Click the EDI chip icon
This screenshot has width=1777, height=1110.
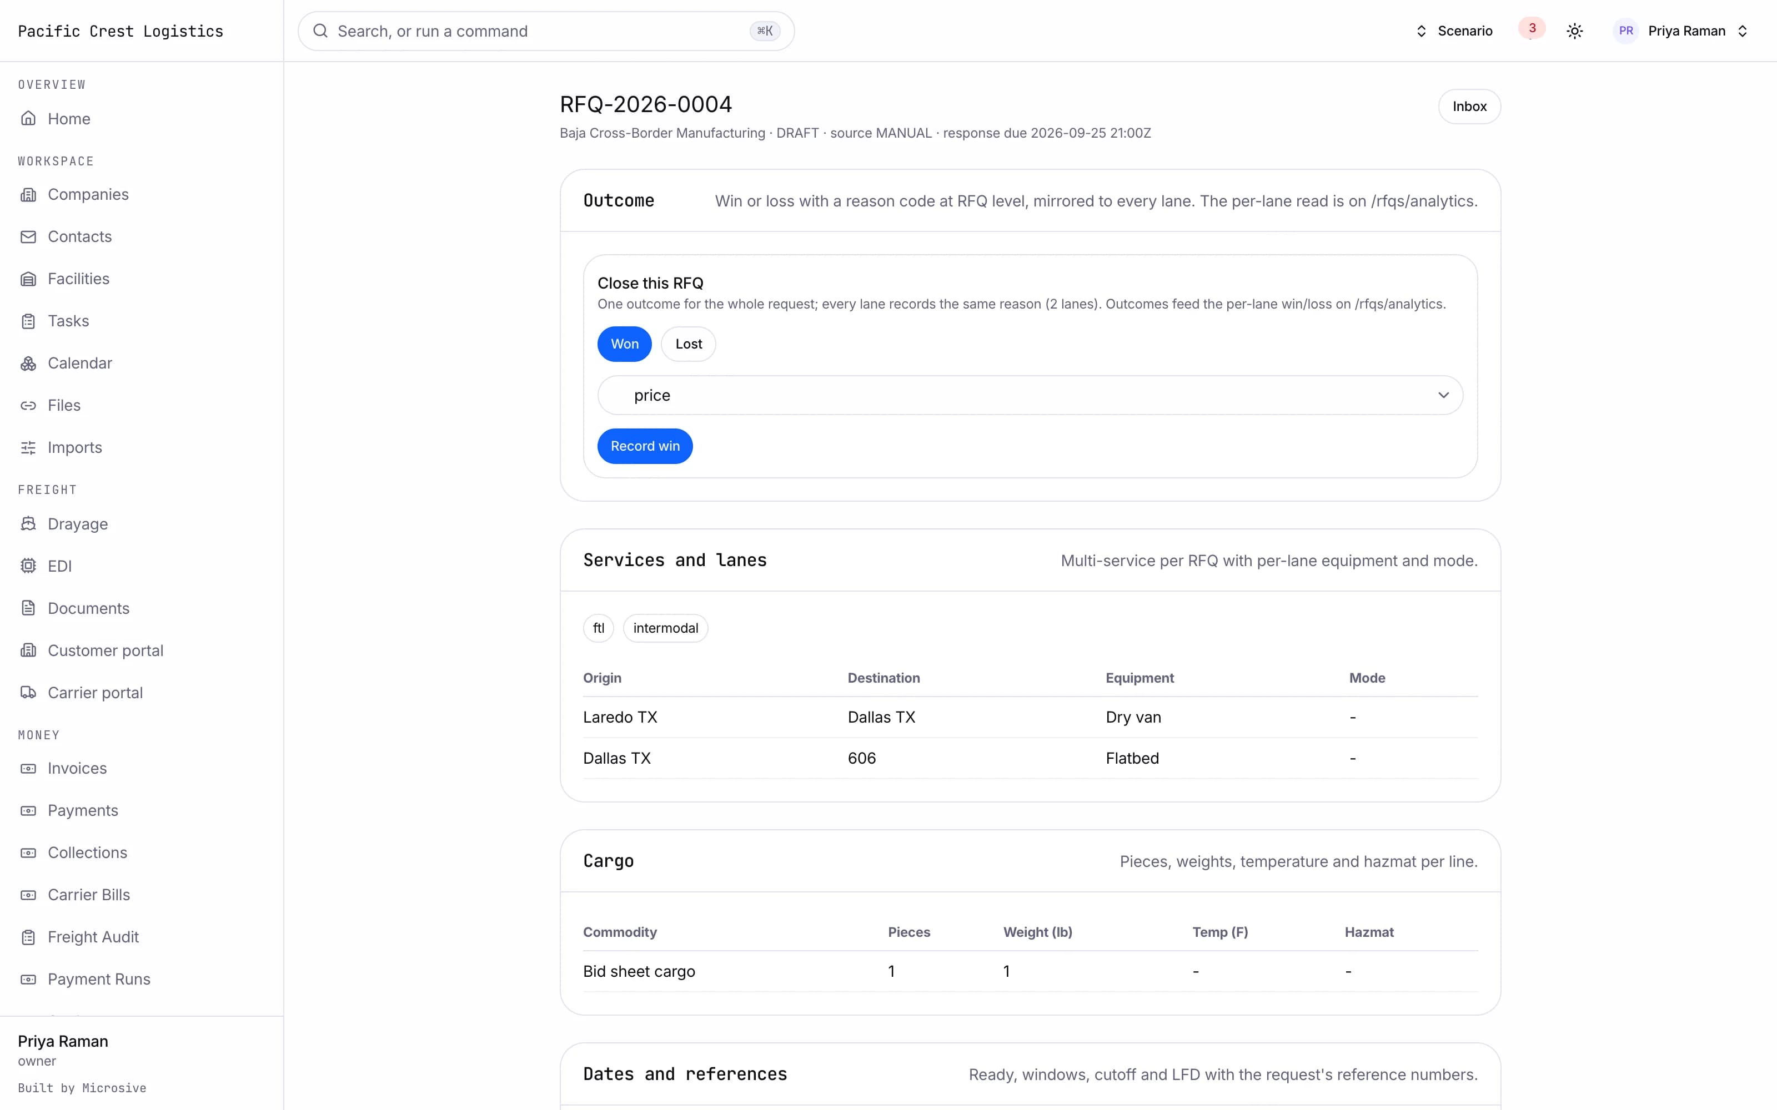pos(28,566)
